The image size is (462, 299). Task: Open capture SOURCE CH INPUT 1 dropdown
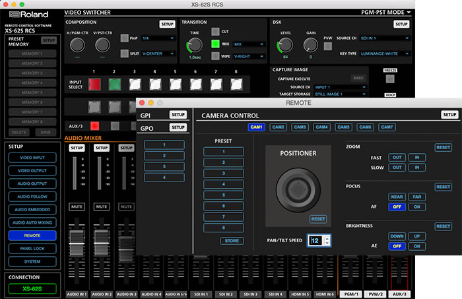pos(341,87)
